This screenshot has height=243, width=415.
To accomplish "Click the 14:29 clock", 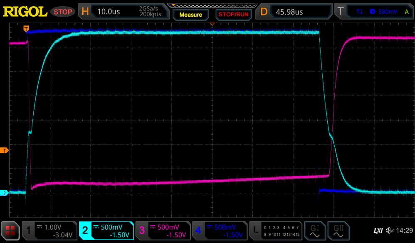I will coord(405,231).
